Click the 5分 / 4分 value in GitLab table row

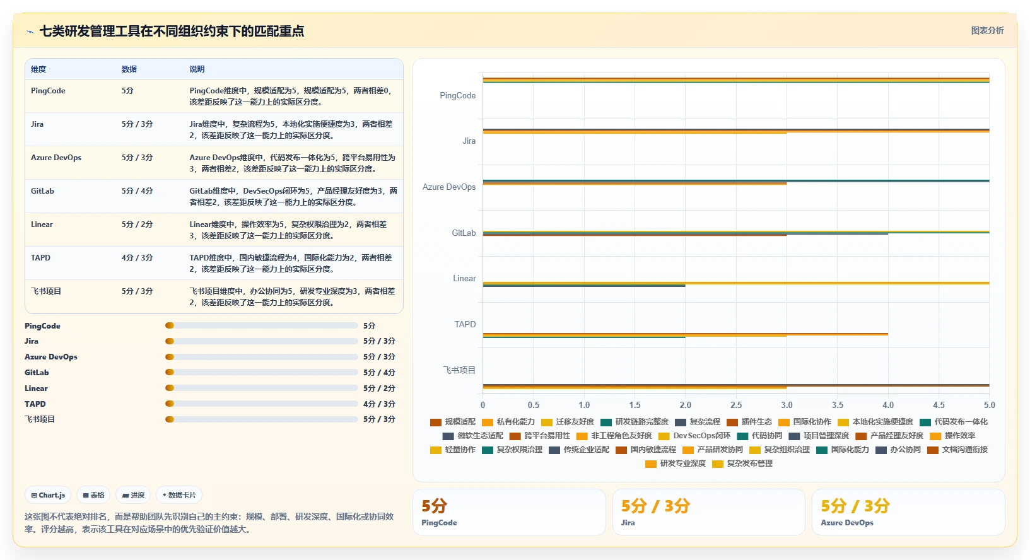click(x=138, y=191)
